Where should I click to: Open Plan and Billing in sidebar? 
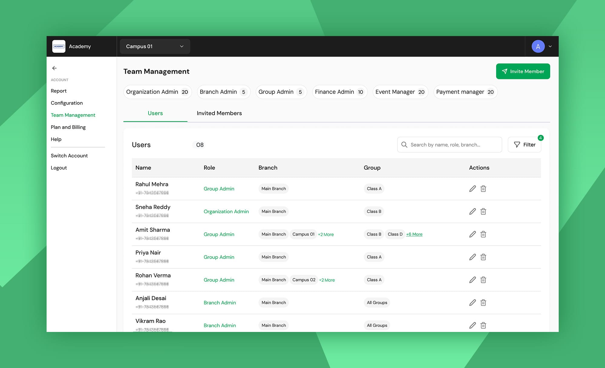point(68,127)
